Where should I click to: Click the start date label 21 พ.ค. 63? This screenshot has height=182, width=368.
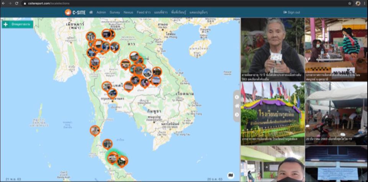(13, 179)
